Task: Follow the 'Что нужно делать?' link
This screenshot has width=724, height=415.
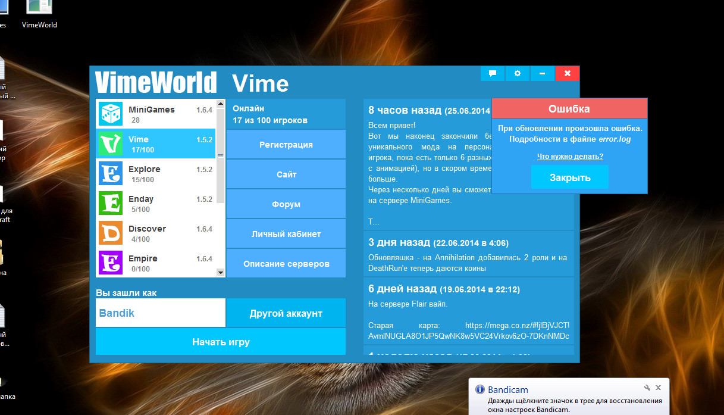Action: 570,157
